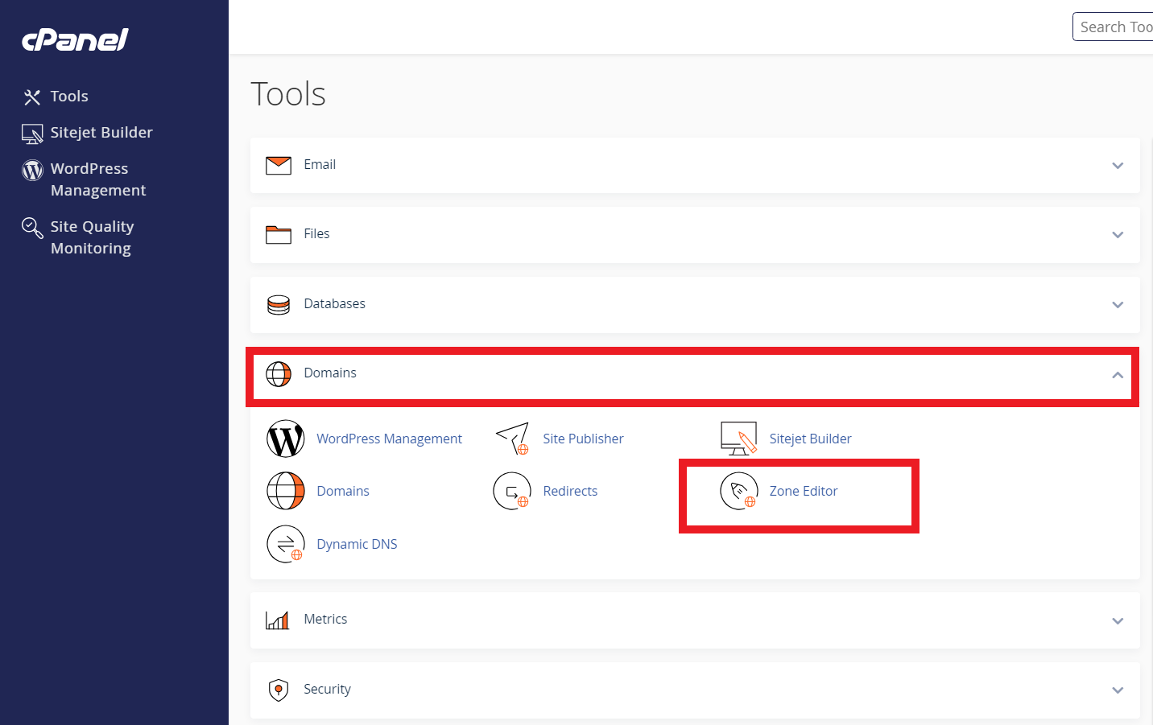Open the Redirects link
1153x725 pixels.
click(x=570, y=491)
